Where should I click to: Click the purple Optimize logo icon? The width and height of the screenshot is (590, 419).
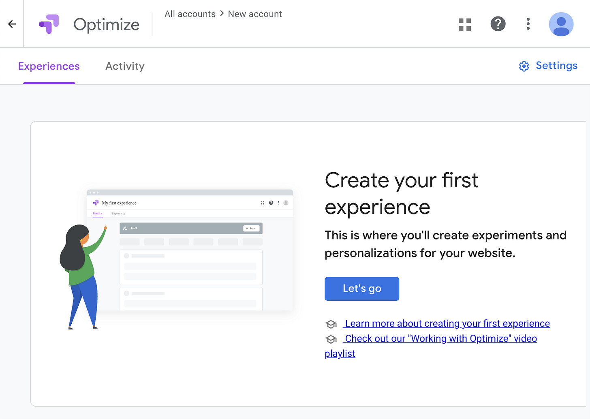coord(49,24)
